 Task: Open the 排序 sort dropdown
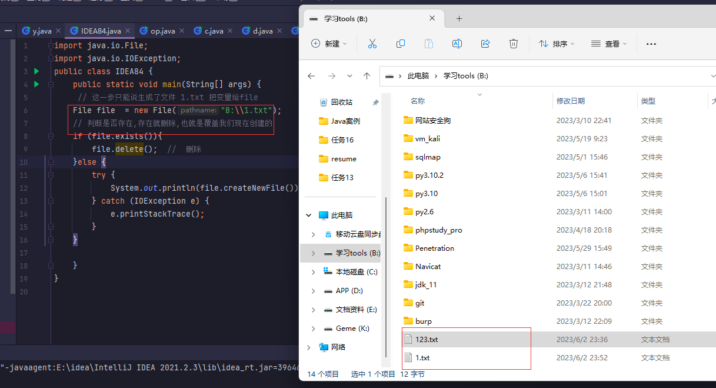tap(557, 44)
